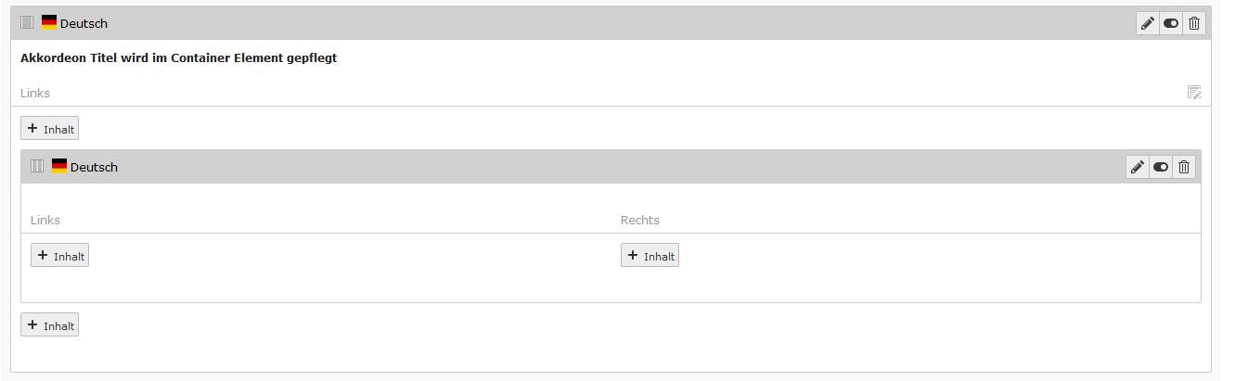Open the 'Akkordeon Titel wird im Container' text

pyautogui.click(x=178, y=57)
